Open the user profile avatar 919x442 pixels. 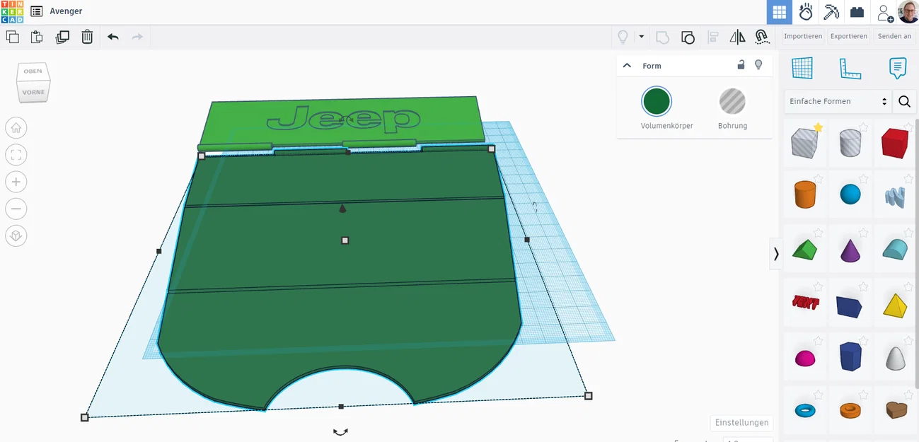pyautogui.click(x=908, y=12)
